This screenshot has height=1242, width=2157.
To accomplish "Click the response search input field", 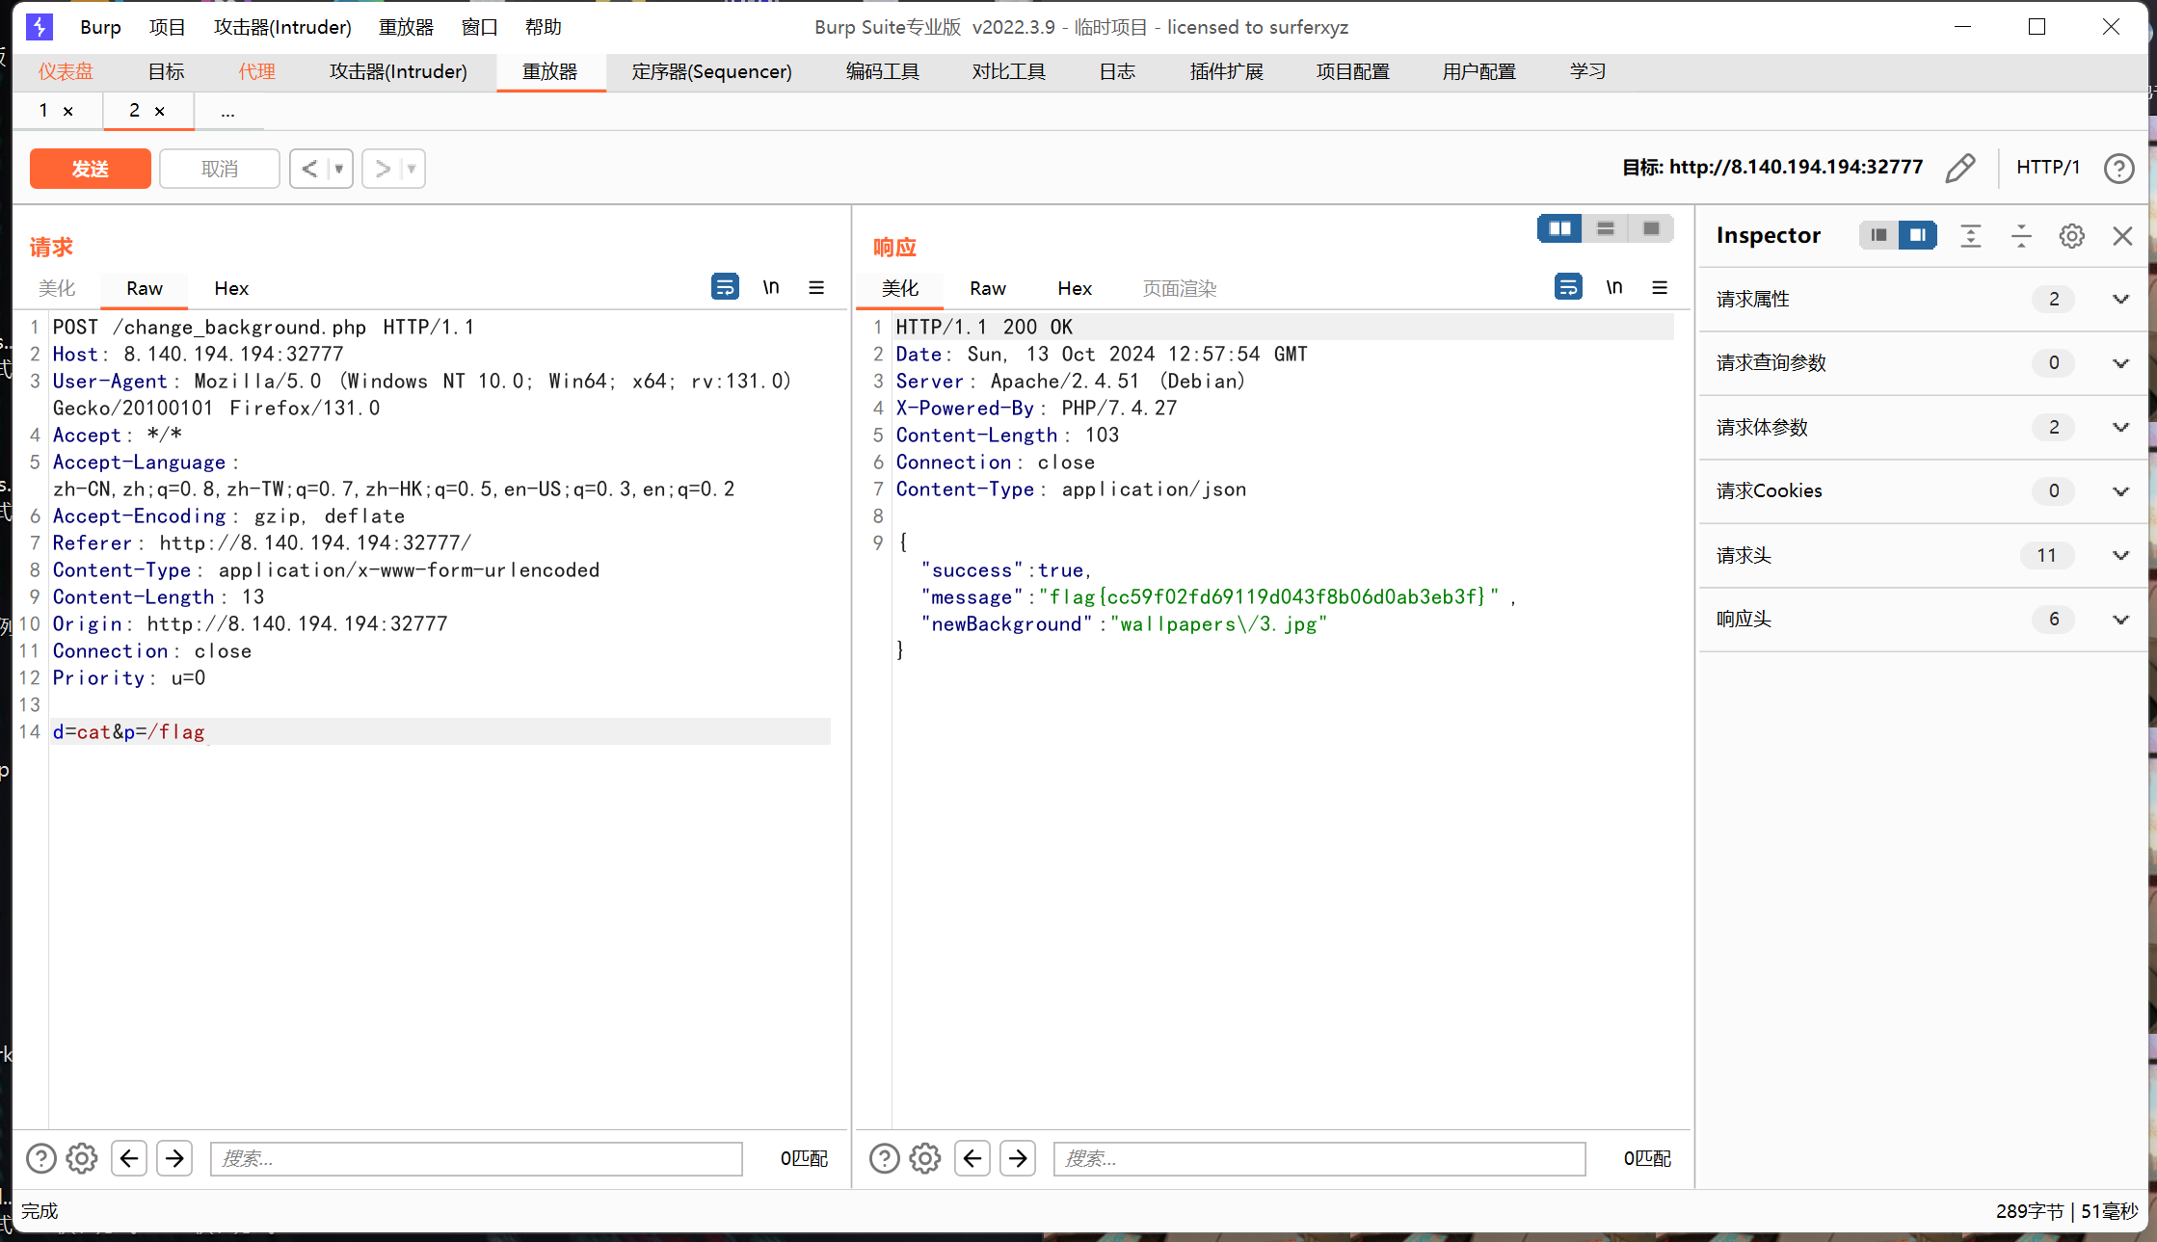I will click(1318, 1158).
